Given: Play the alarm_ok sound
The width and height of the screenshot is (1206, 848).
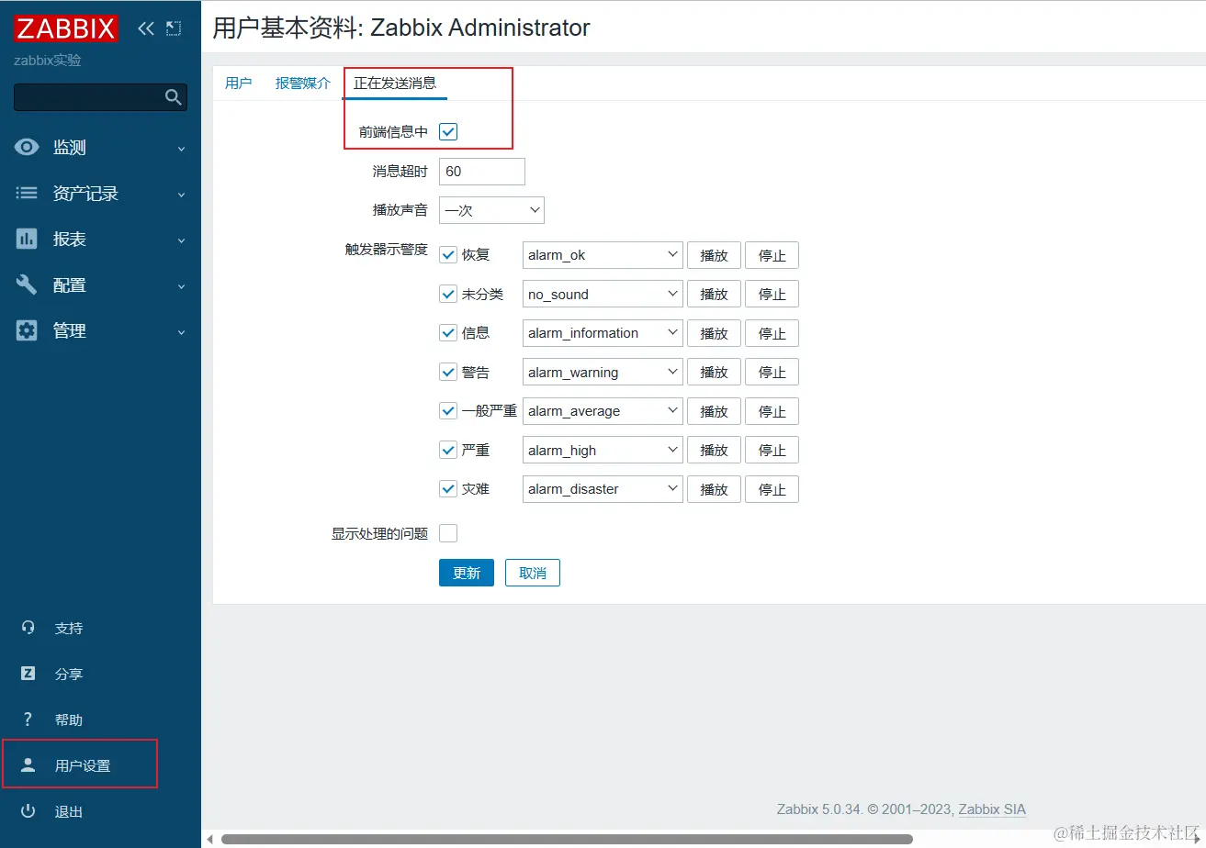Looking at the screenshot, I should click(714, 255).
